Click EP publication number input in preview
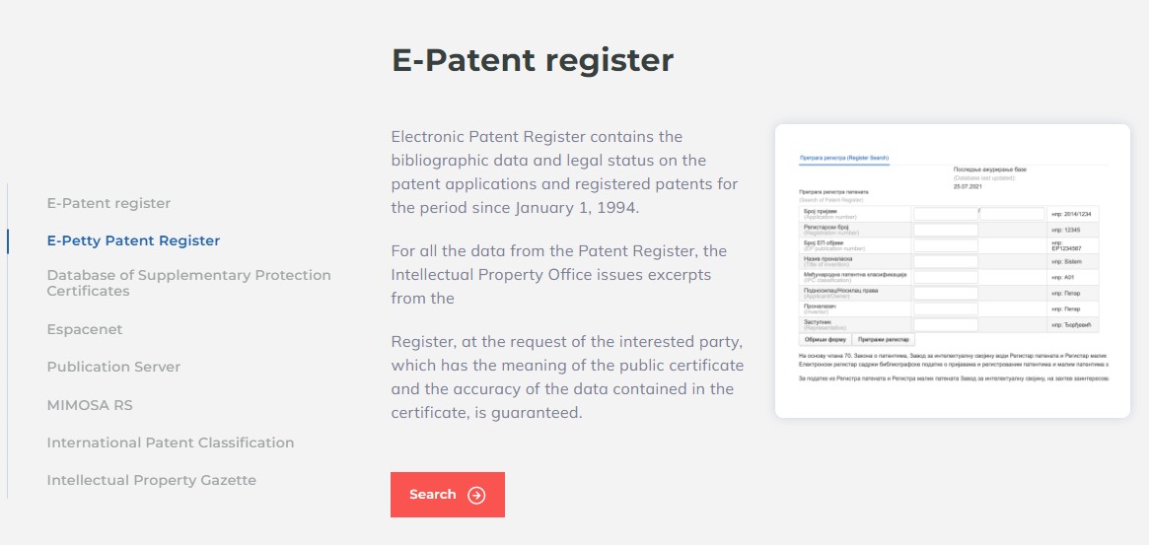Viewport: 1149px width, 545px height. [945, 245]
